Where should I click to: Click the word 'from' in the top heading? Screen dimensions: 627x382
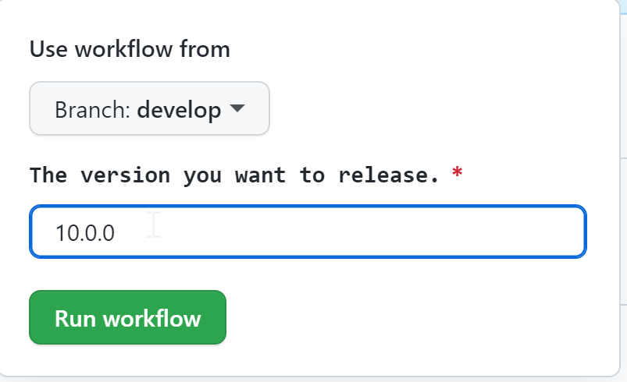pos(205,49)
